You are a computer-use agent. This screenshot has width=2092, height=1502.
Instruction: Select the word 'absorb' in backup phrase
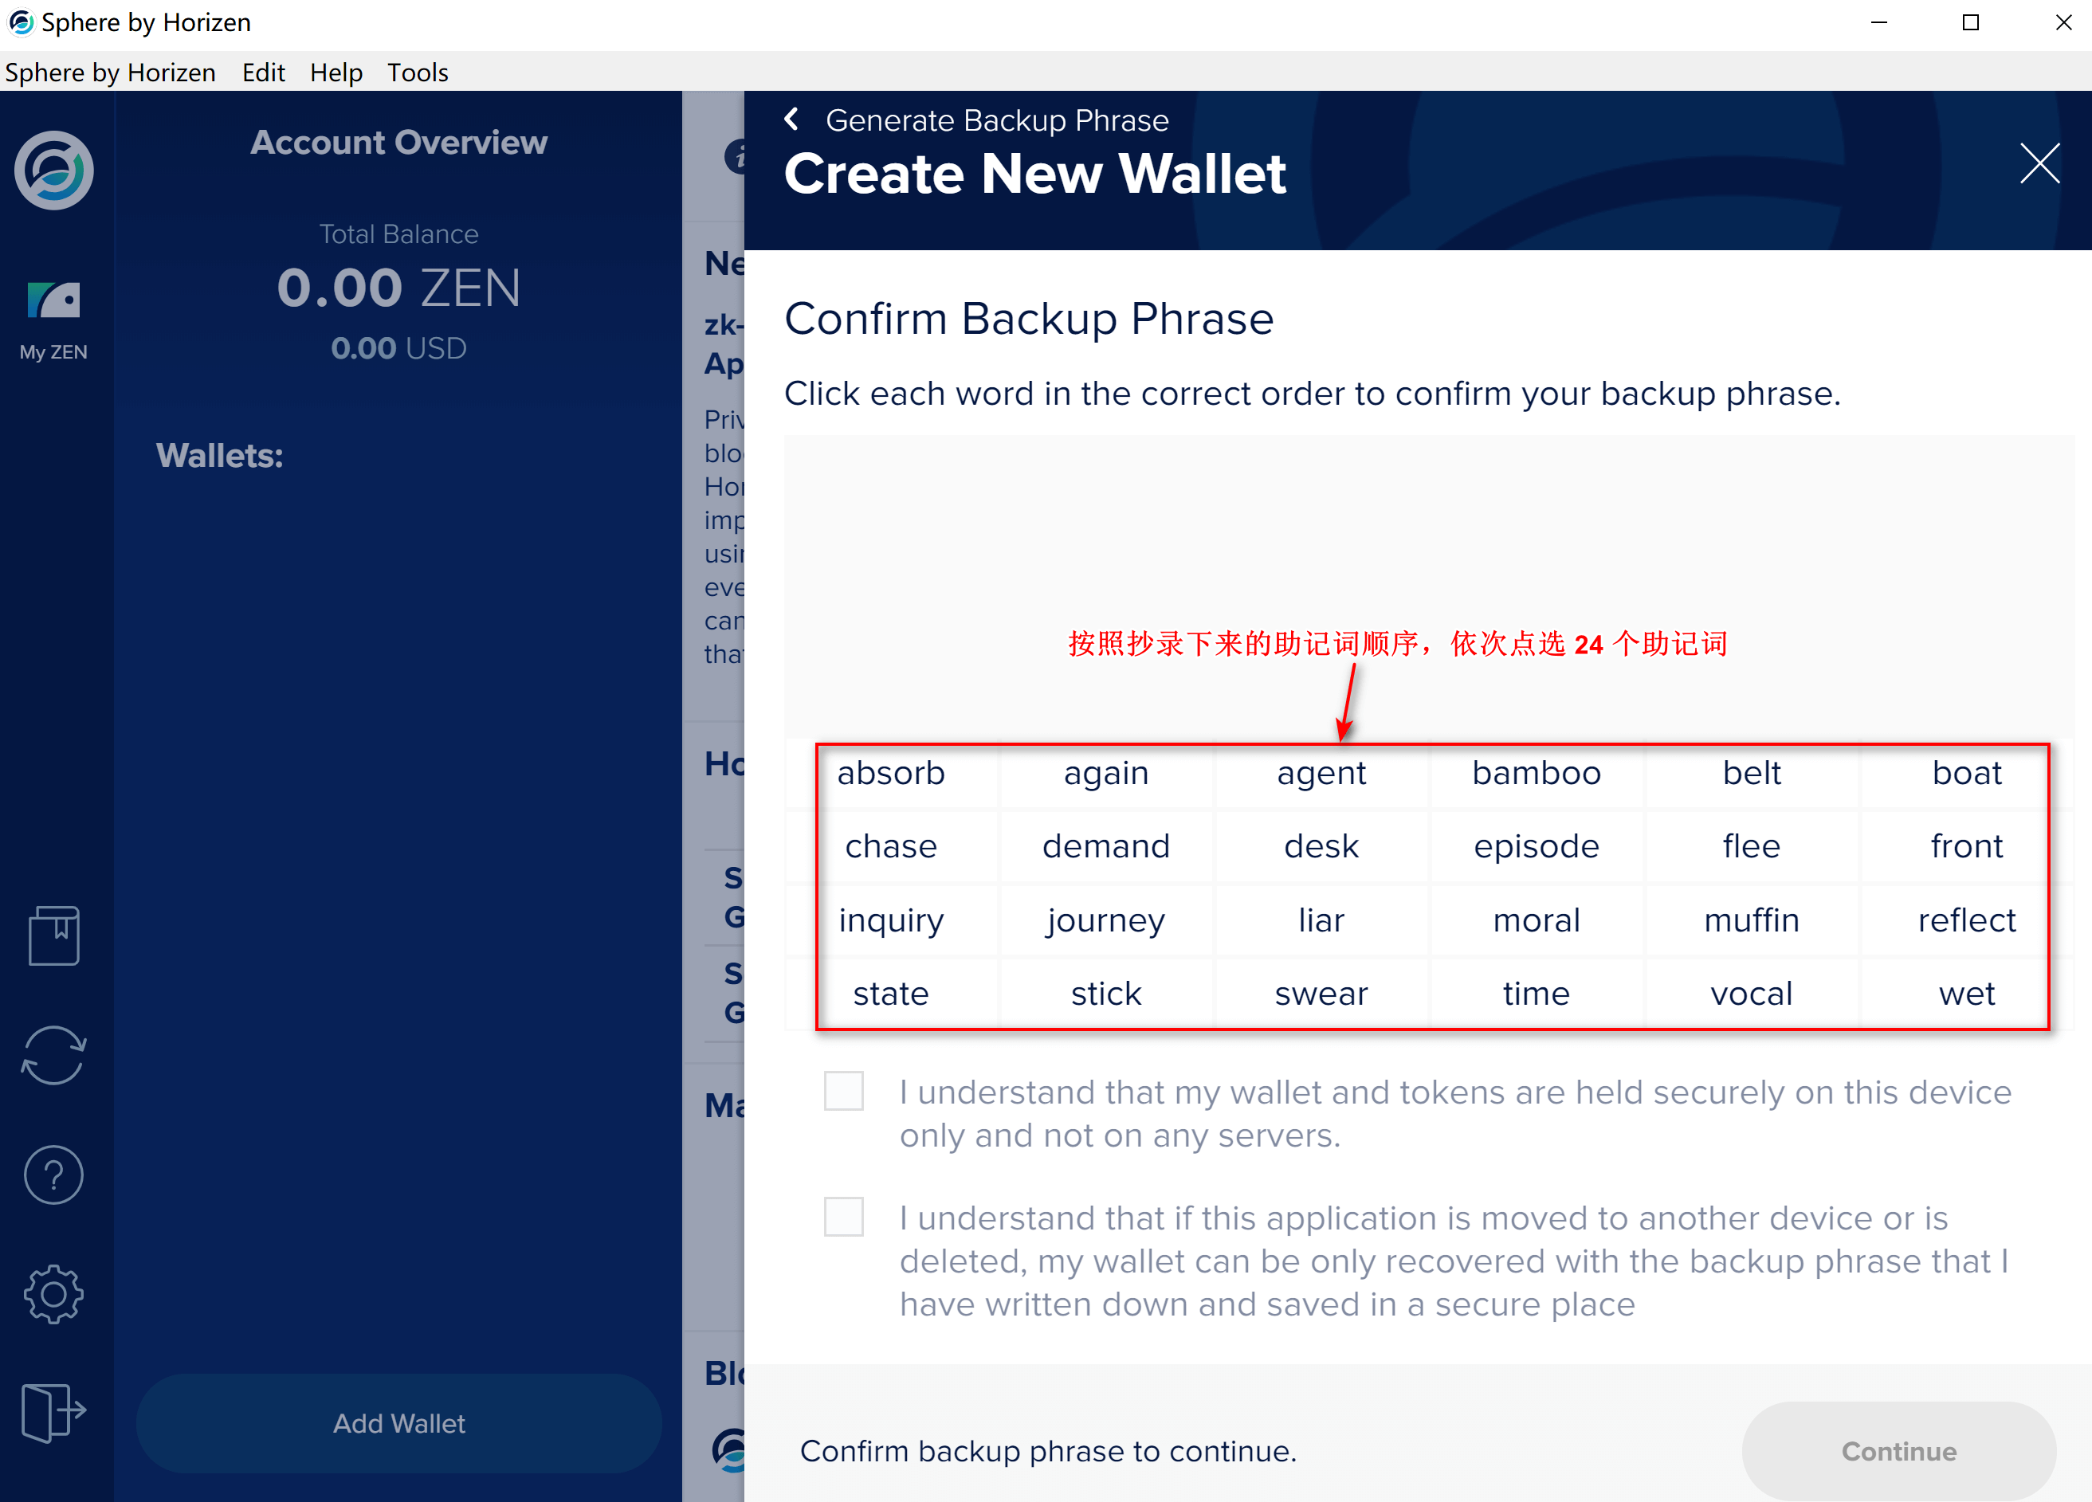click(x=892, y=773)
